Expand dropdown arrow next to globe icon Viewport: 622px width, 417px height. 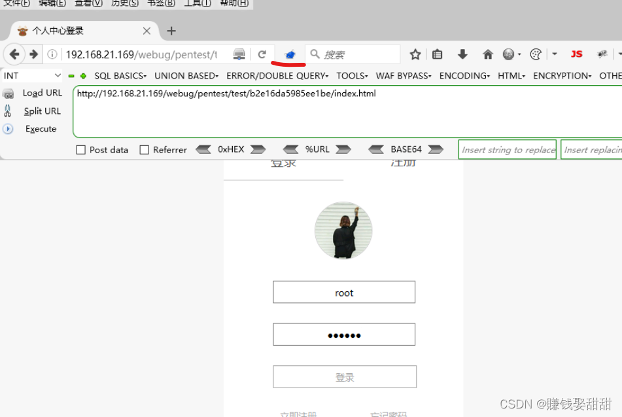pyautogui.click(x=519, y=54)
